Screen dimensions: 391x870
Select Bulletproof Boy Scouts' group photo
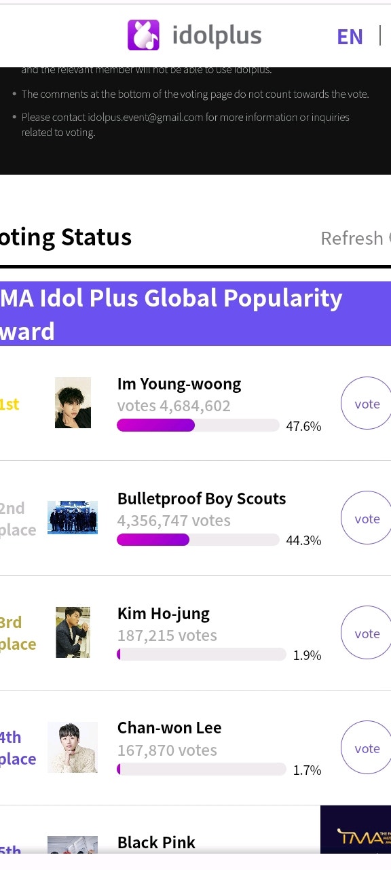[x=73, y=517]
